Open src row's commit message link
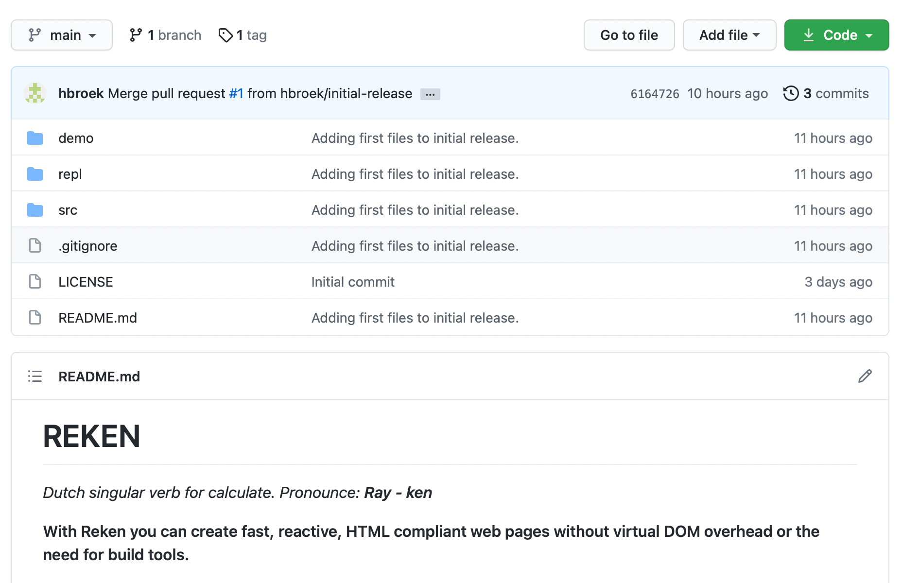Viewport: 902px width, 583px height. tap(415, 210)
